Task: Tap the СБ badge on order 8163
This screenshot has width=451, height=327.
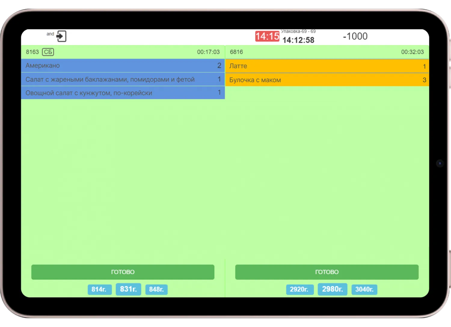Action: click(x=48, y=52)
